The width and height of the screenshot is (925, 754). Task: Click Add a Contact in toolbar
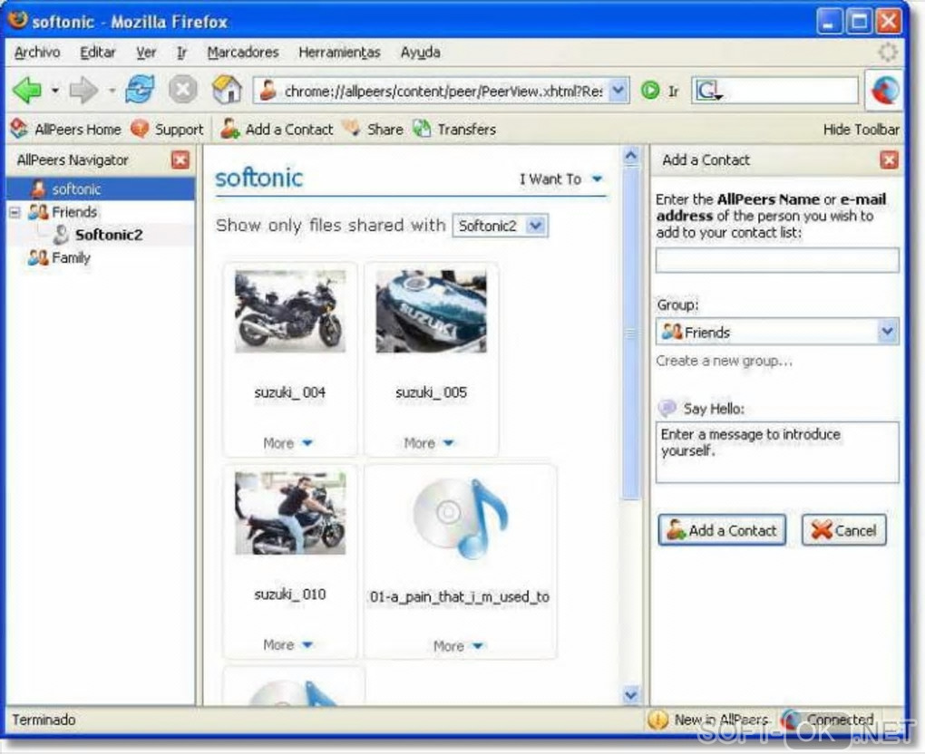pos(276,129)
